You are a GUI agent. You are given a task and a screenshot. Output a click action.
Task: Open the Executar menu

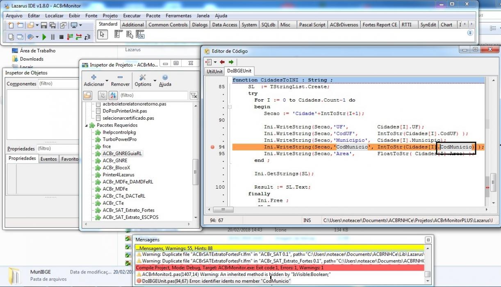(x=132, y=16)
